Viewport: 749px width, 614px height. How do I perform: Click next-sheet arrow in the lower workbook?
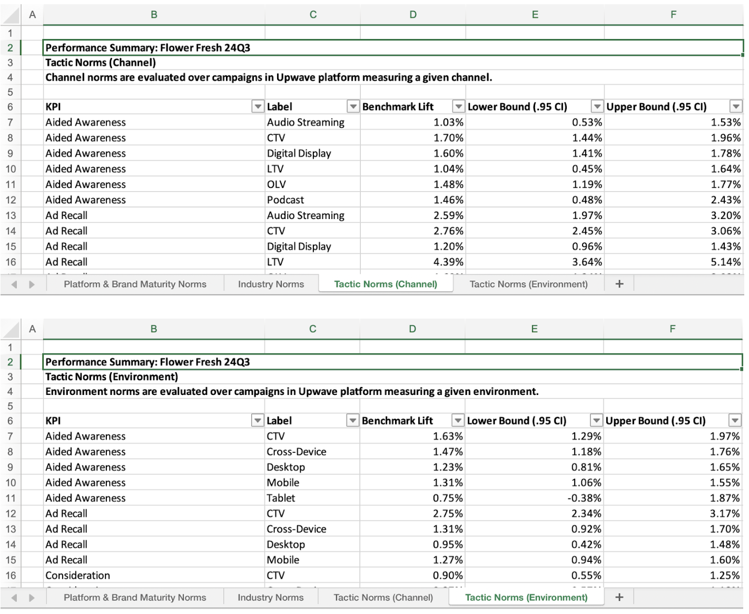pos(32,598)
